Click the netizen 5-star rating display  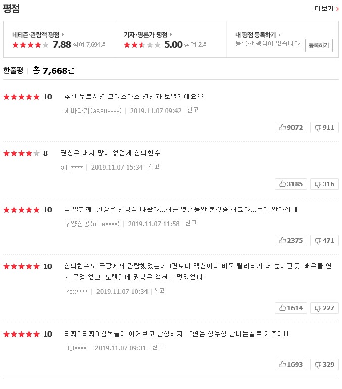30,45
